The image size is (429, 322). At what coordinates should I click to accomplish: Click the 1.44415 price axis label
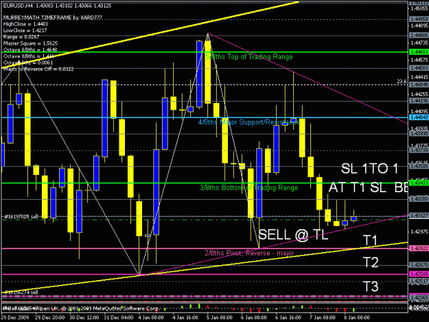pyautogui.click(x=419, y=77)
